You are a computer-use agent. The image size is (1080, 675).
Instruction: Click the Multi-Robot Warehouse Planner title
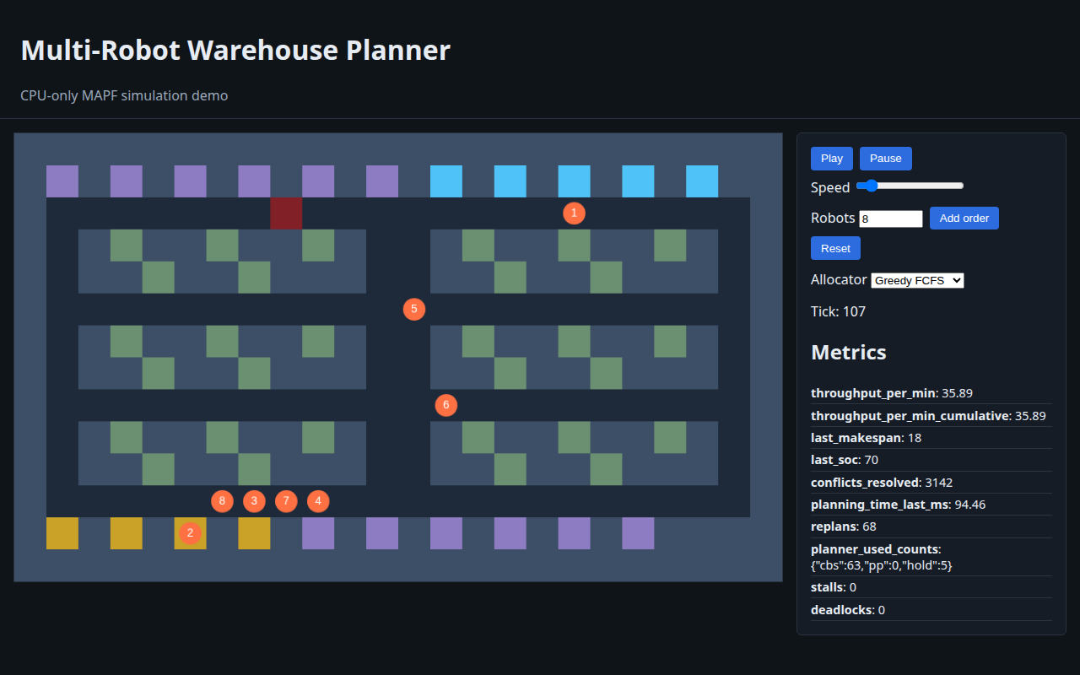(x=235, y=50)
